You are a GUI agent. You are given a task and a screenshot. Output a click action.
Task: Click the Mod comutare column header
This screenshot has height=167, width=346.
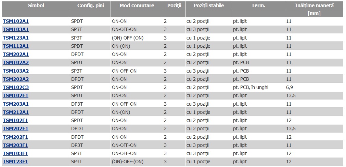137,5
